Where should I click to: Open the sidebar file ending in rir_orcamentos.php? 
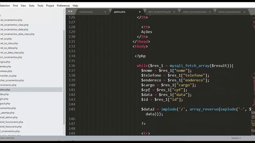click(x=11, y=57)
